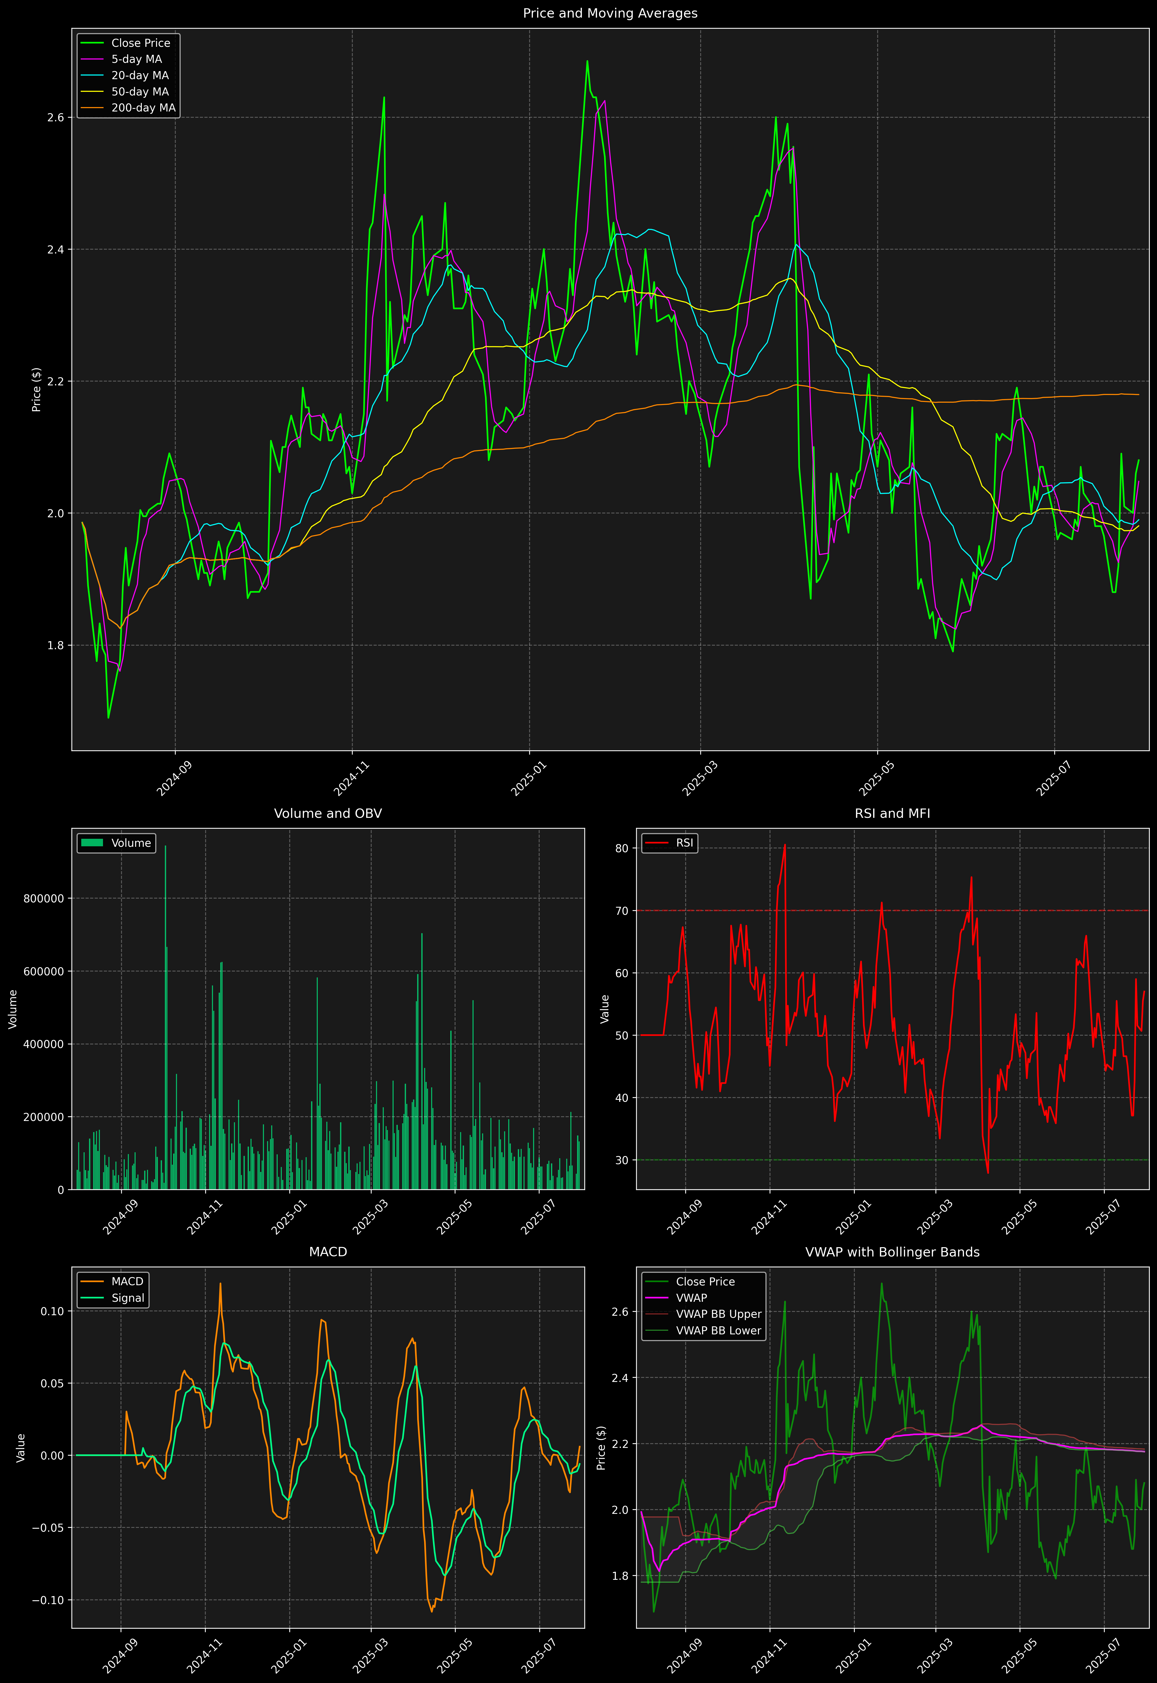
Task: Click the 2025-07 date tick under MACD chart
Action: (539, 1656)
